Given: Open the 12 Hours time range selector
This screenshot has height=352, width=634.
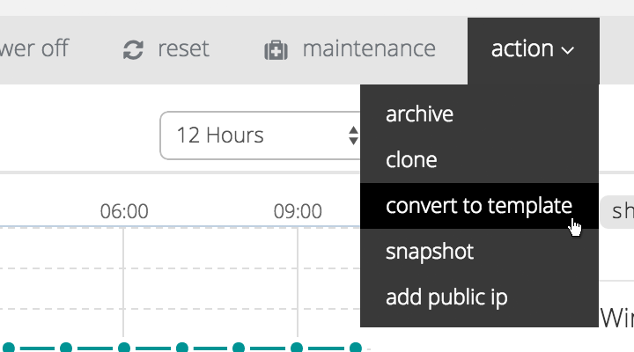Looking at the screenshot, I should (261, 136).
